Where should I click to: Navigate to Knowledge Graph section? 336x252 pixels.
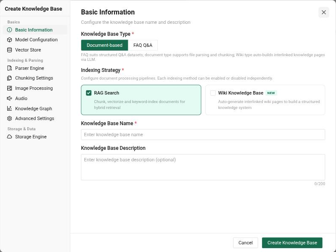pyautogui.click(x=35, y=109)
